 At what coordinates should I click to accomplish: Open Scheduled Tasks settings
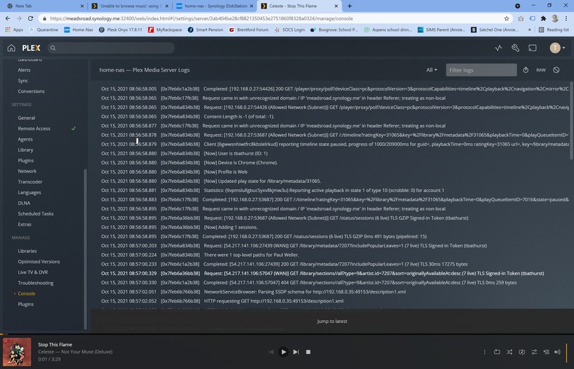[x=36, y=213]
